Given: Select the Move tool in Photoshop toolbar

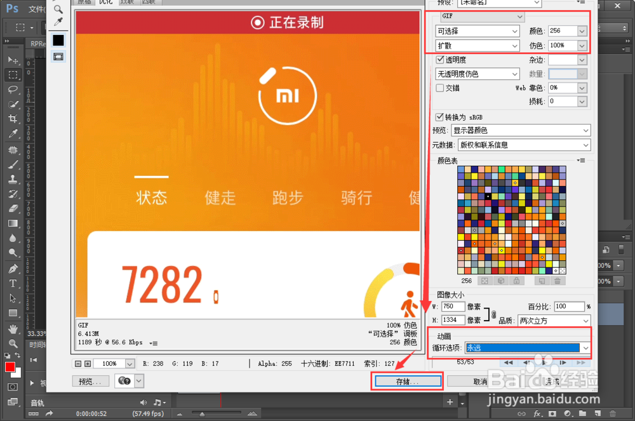Looking at the screenshot, I should [x=13, y=60].
